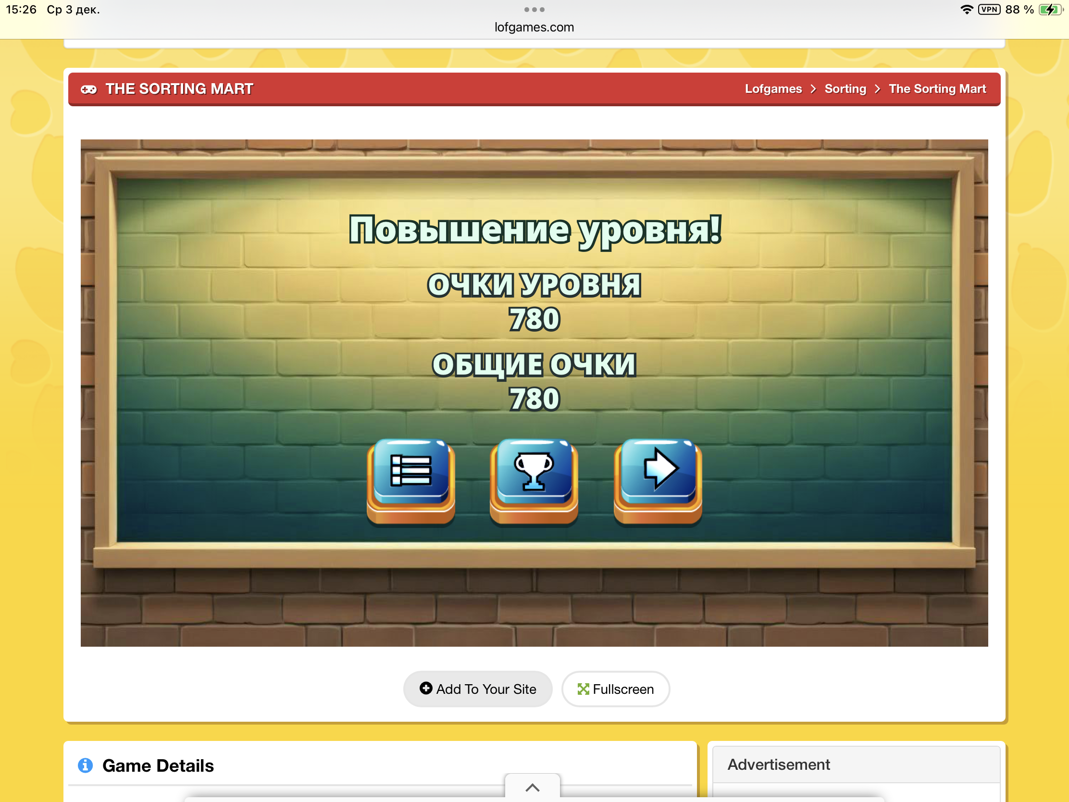1069x802 pixels.
Task: Open the three-dot multitasking menu at top
Action: 534,10
